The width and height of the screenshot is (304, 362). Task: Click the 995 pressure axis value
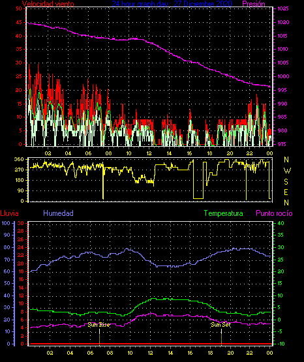282,90
